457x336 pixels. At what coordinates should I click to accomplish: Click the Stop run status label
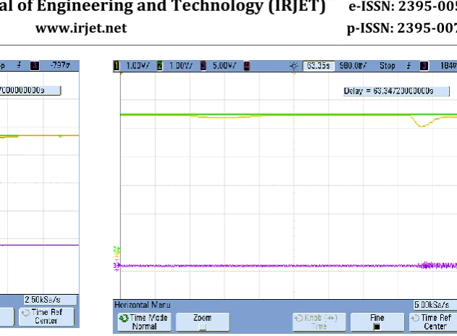click(x=387, y=66)
